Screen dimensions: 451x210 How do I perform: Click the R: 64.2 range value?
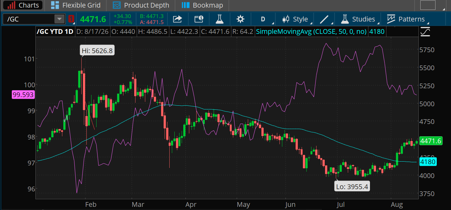click(x=243, y=32)
